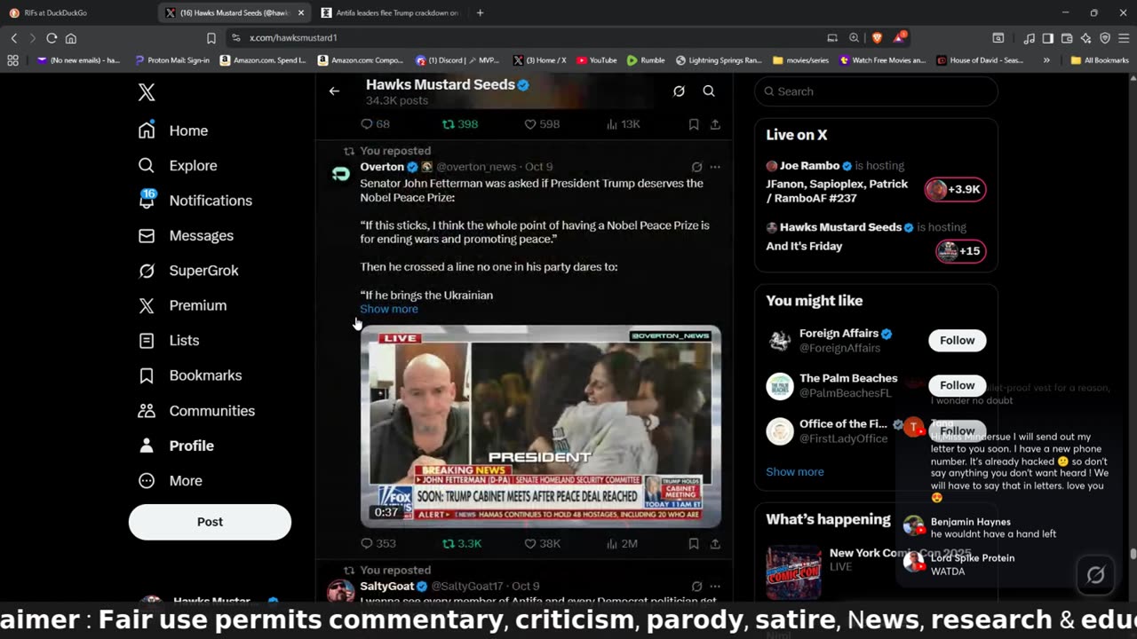Open the Brave Rewards icon
The width and height of the screenshot is (1137, 639).
[900, 37]
